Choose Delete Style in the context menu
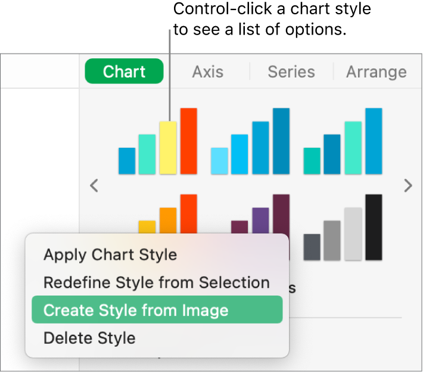 coord(89,338)
